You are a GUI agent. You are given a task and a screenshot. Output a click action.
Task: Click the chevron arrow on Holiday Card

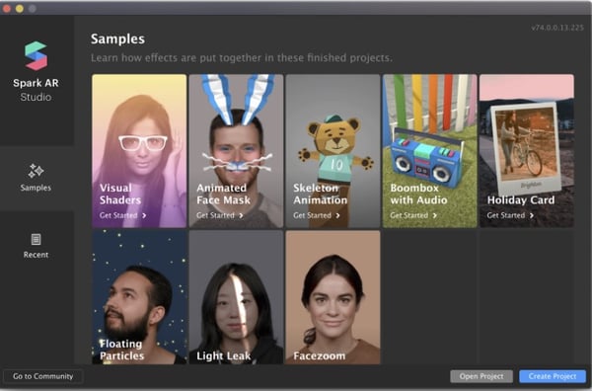pyautogui.click(x=532, y=215)
